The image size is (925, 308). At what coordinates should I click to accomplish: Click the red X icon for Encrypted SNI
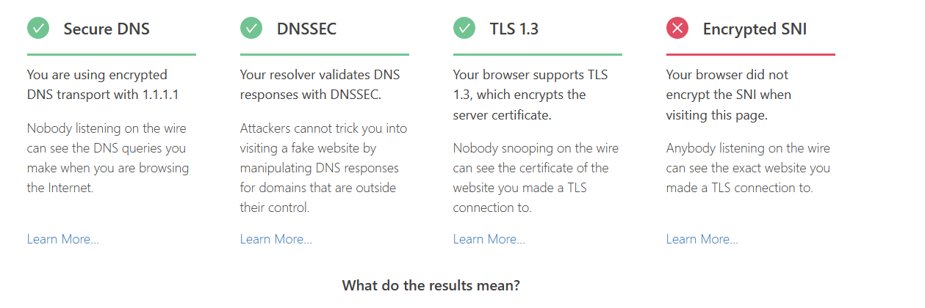coord(677,29)
